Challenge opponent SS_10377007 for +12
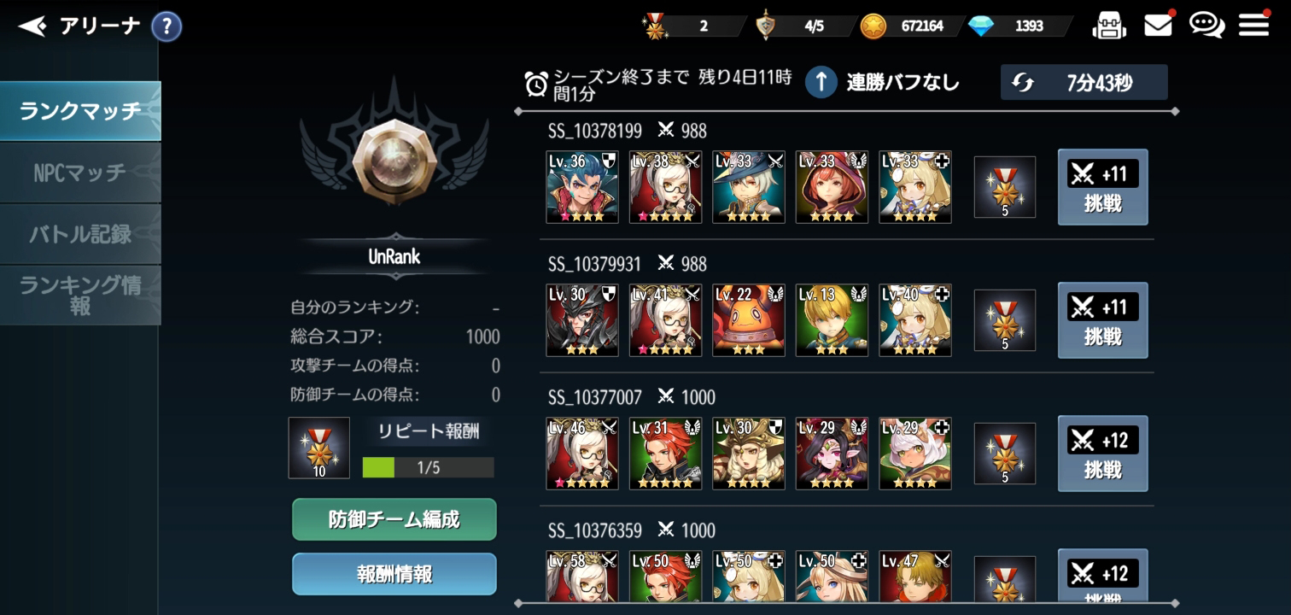Screen dimensions: 1291x615 point(1102,454)
